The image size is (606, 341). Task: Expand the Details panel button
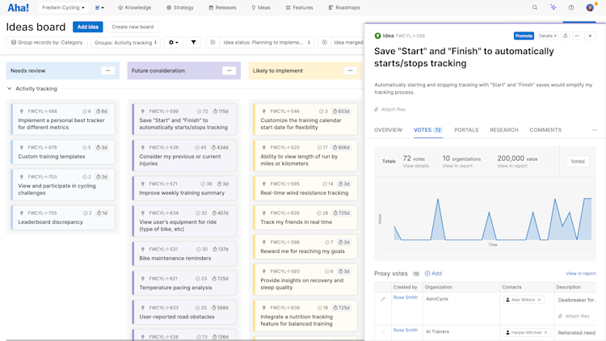(547, 36)
